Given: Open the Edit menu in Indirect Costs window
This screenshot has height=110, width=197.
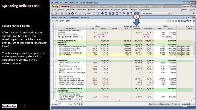Looking at the screenshot, I should coord(57,21).
